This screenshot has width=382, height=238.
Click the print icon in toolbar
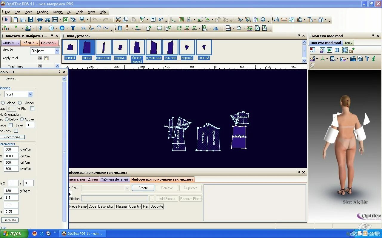tap(40, 20)
